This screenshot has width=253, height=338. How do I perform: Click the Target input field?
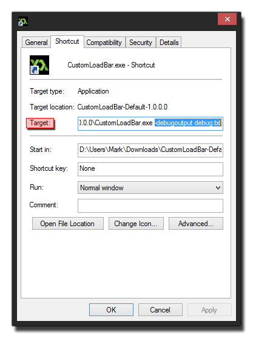[150, 123]
